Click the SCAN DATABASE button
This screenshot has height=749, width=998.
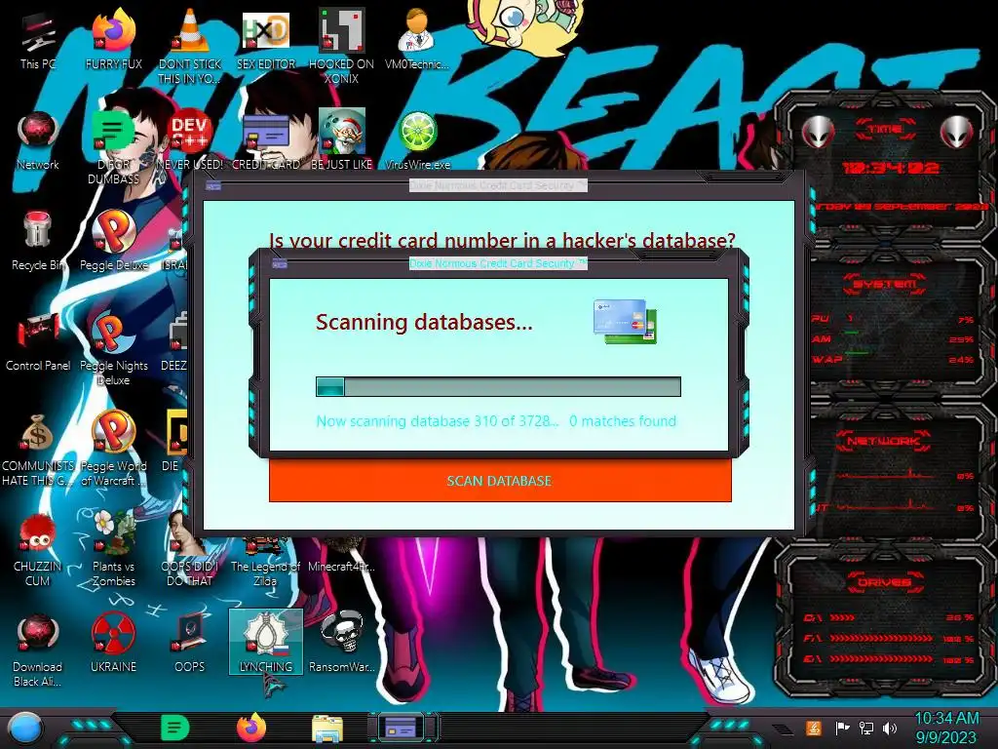(500, 480)
